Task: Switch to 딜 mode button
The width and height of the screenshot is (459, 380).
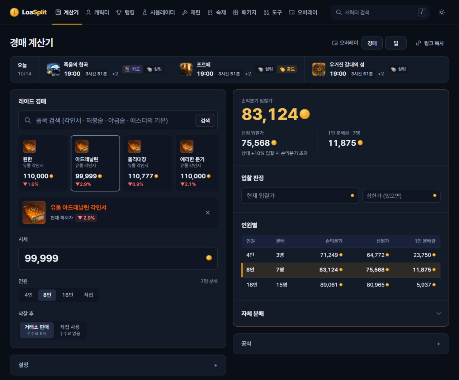Action: pyautogui.click(x=396, y=43)
